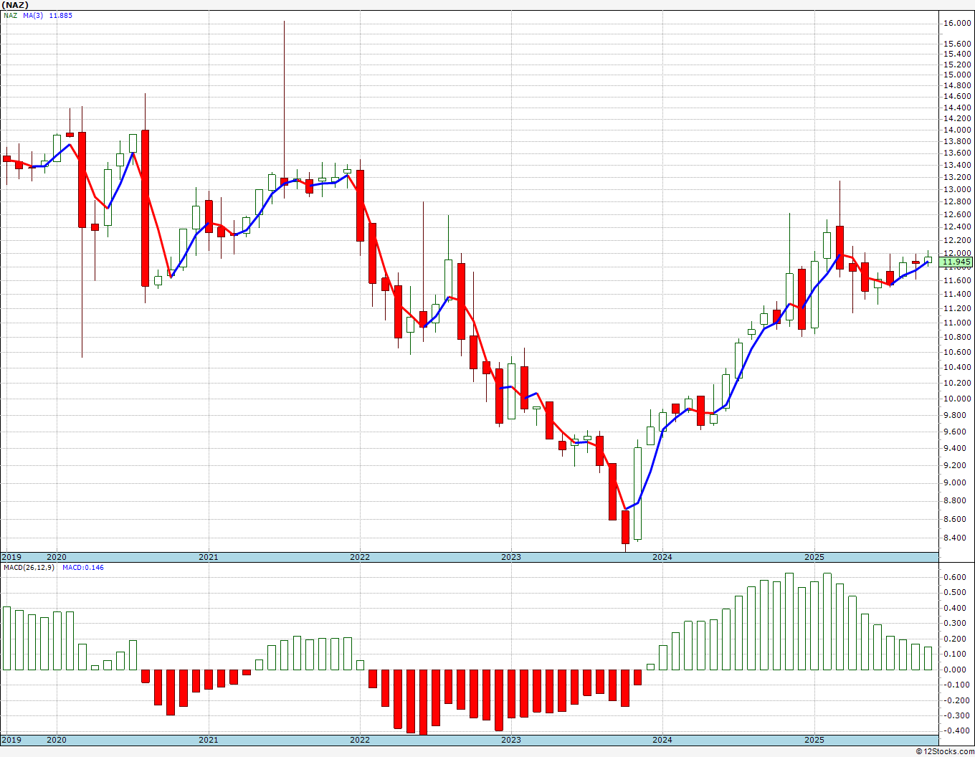Click the 11.000 price axis label
This screenshot has width=975, height=757.
tap(957, 323)
